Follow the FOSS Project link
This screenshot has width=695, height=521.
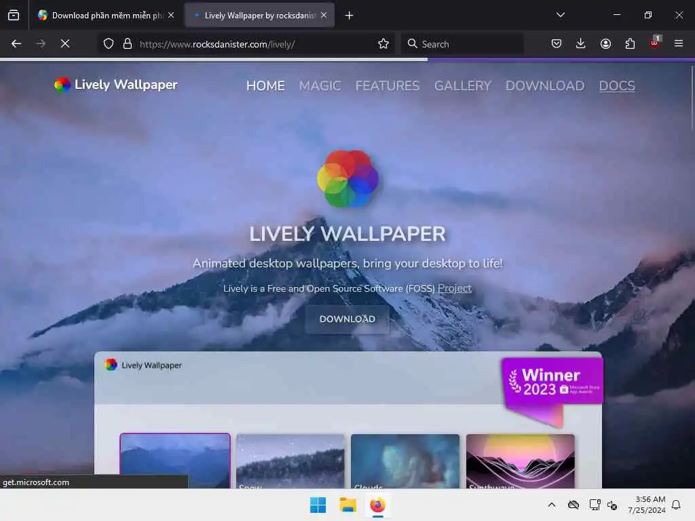[x=454, y=288]
